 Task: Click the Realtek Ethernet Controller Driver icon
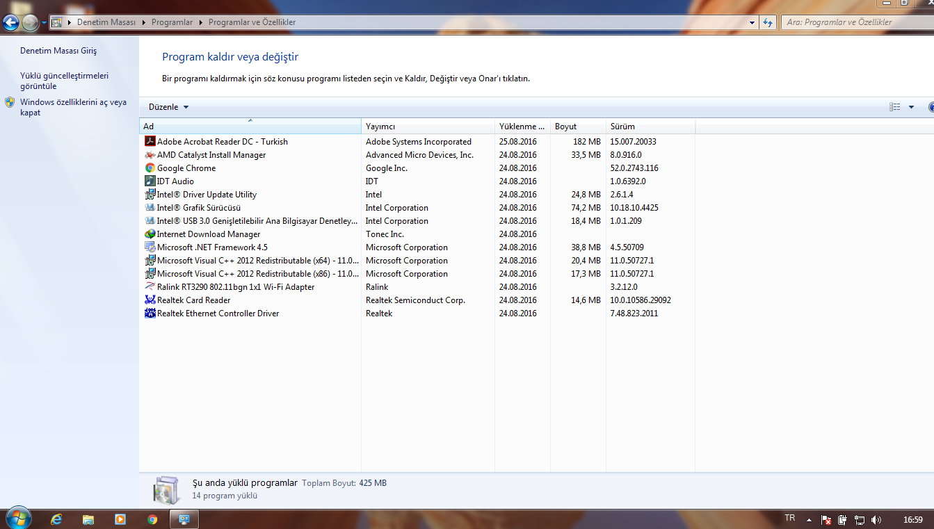150,313
